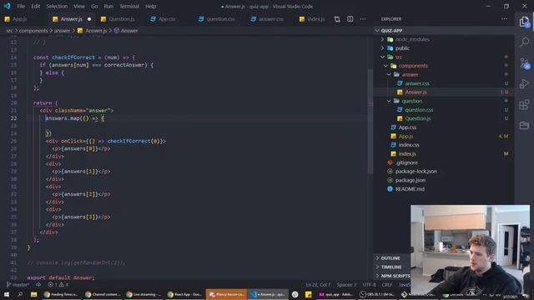Change file encoding UTF-8
Viewport: 534px width, 300px height.
coord(369,285)
